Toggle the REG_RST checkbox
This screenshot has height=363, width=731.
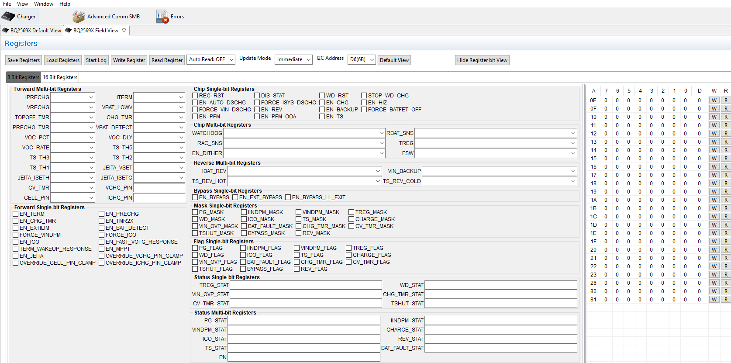[x=195, y=96]
